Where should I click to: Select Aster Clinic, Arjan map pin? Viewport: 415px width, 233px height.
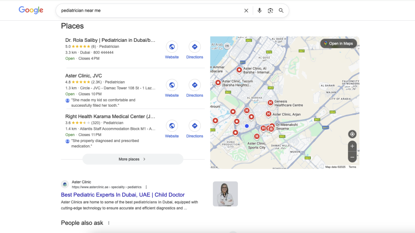(268, 114)
